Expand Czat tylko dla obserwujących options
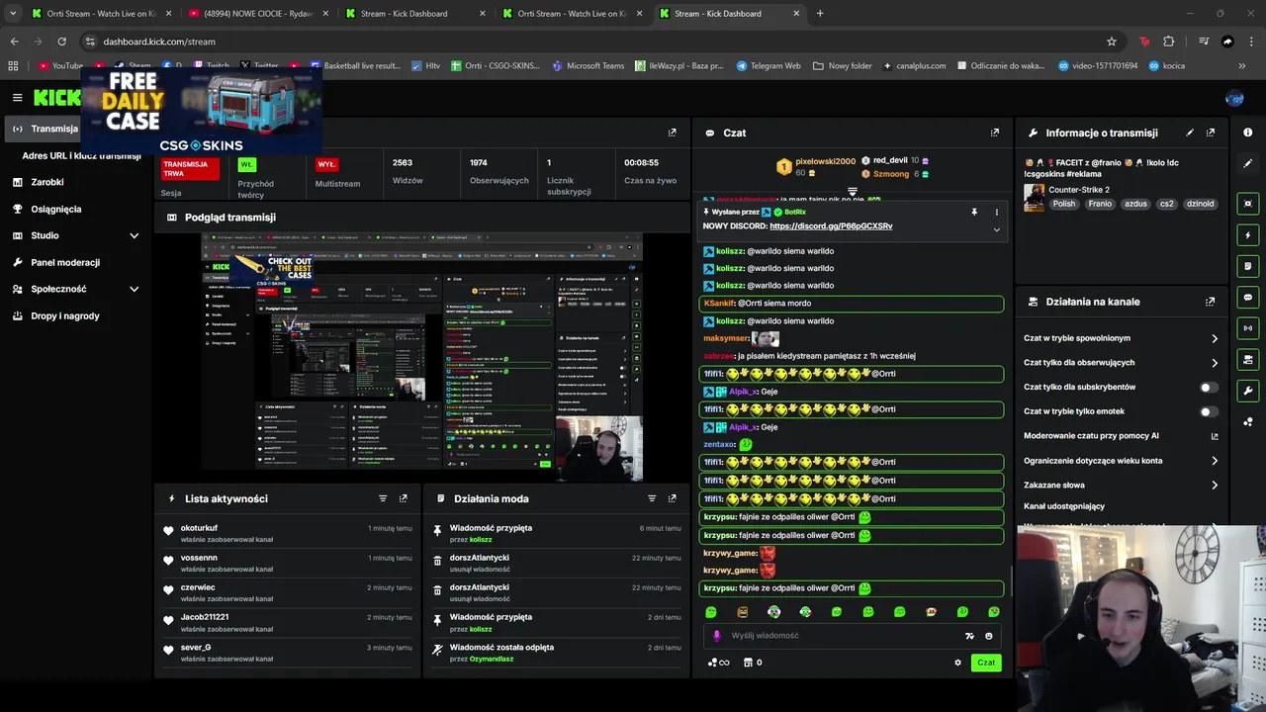The image size is (1266, 712). coord(1215,363)
